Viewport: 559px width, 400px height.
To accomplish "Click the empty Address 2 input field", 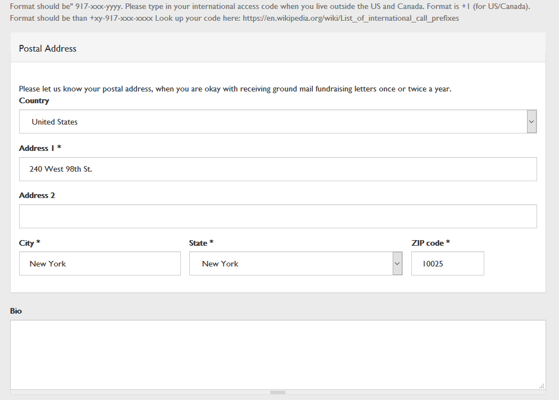I will pos(278,217).
